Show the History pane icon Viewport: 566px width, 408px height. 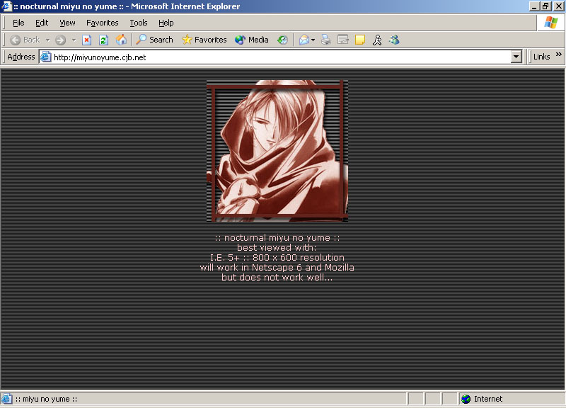[x=282, y=40]
